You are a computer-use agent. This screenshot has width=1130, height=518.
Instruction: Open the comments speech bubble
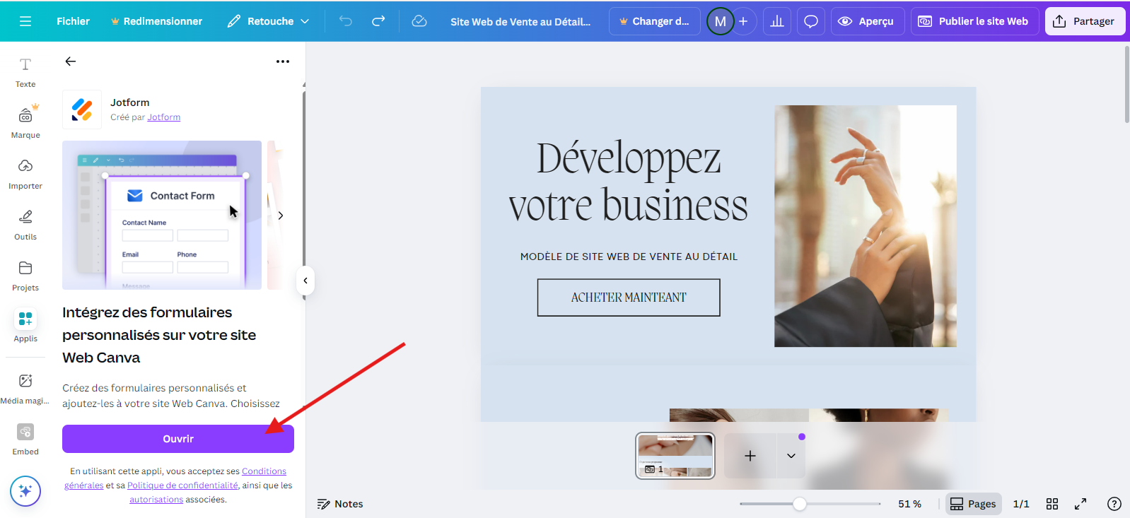811,21
